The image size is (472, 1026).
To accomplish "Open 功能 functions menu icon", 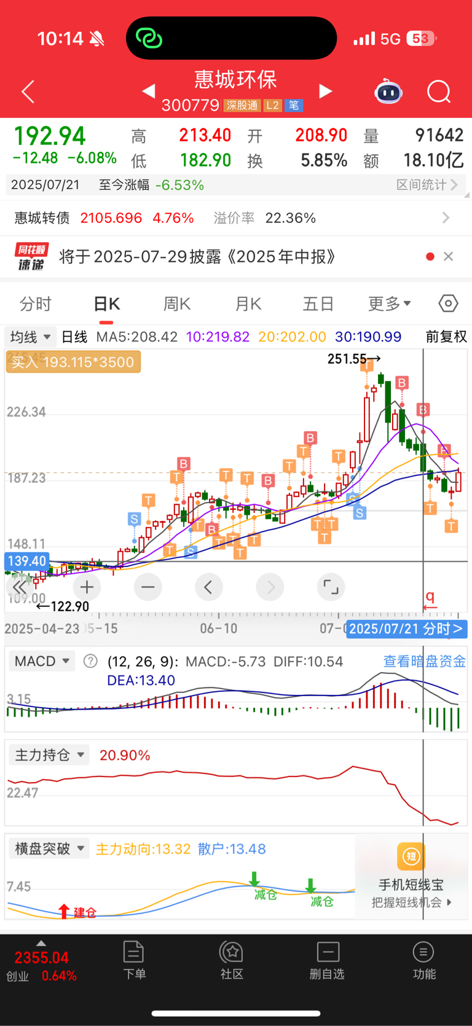I will 423,960.
